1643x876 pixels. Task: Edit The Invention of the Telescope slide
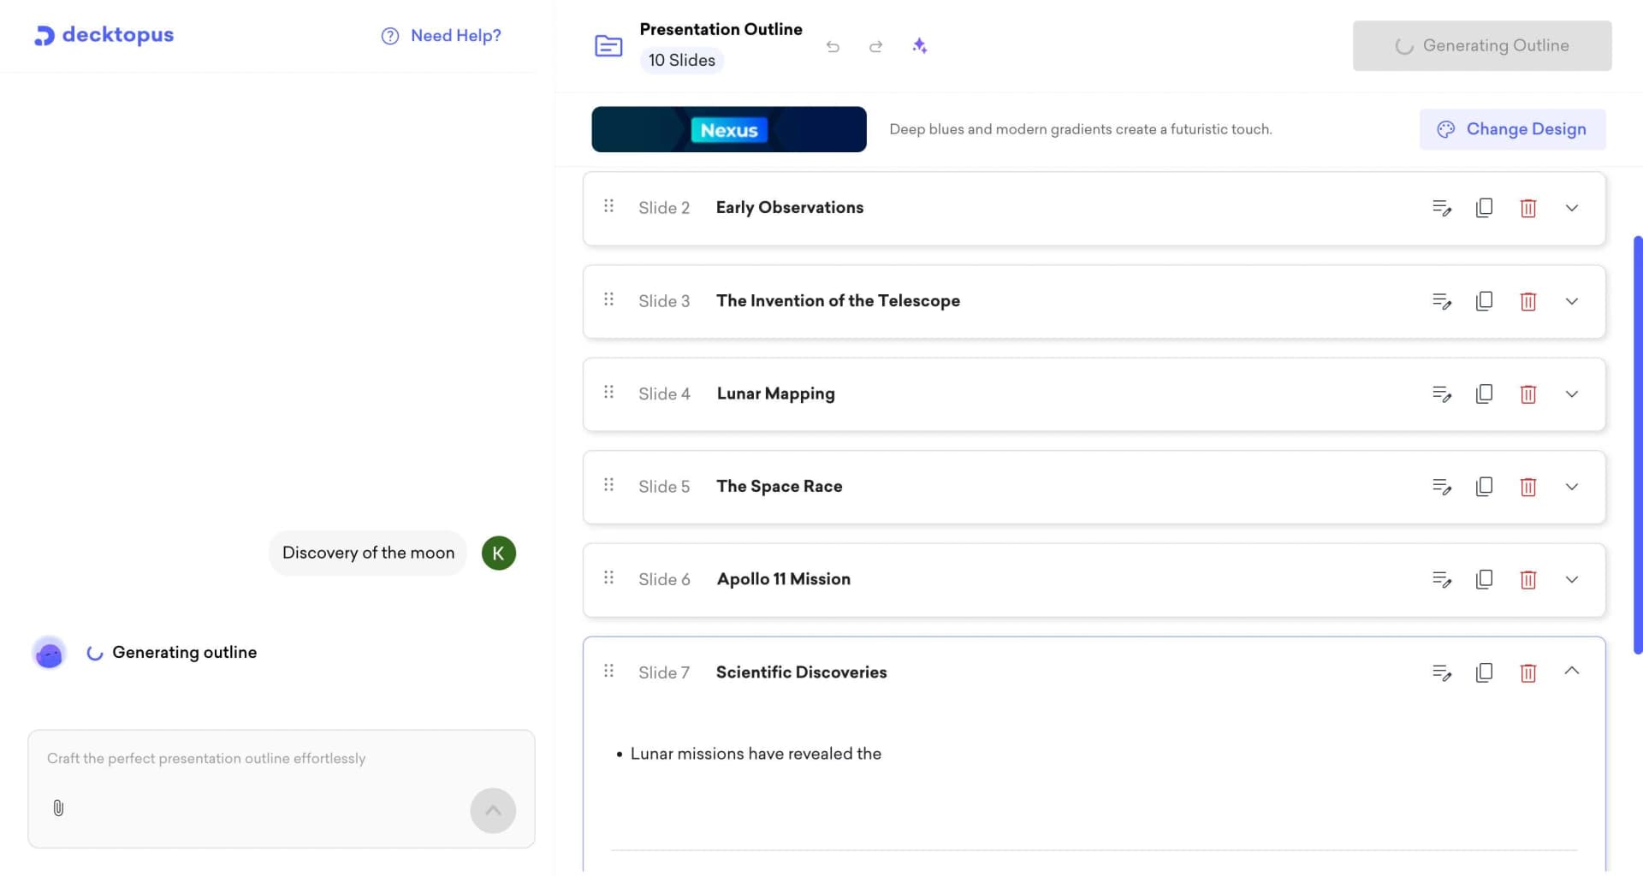pos(1442,301)
